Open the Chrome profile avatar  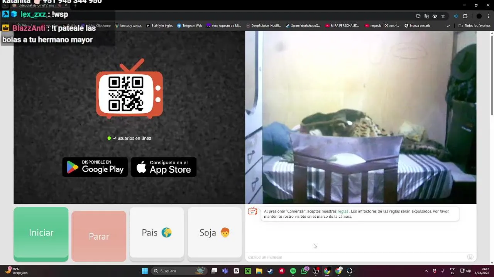click(479, 16)
